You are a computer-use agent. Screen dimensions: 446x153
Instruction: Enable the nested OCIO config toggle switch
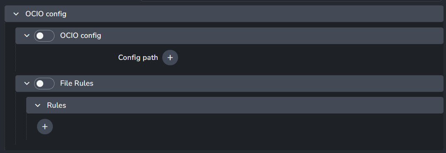point(44,36)
